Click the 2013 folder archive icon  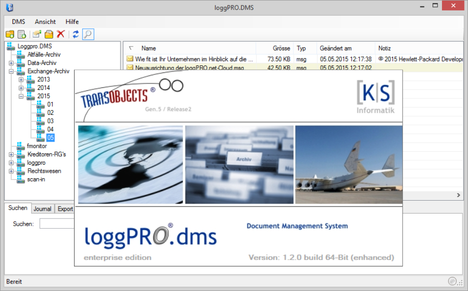tap(30, 79)
